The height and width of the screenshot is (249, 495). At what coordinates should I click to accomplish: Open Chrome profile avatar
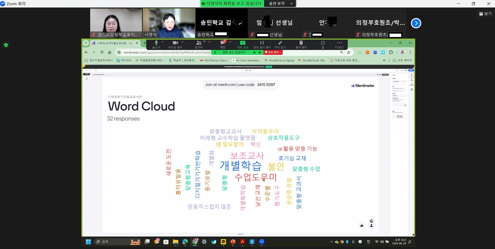pyautogui.click(x=402, y=52)
